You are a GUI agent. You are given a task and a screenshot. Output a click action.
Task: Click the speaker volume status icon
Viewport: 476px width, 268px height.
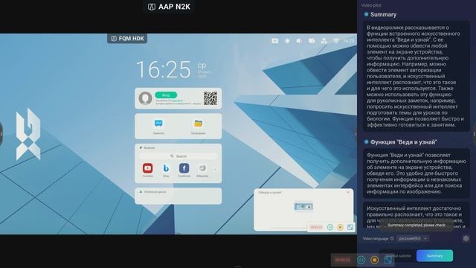pos(299,41)
